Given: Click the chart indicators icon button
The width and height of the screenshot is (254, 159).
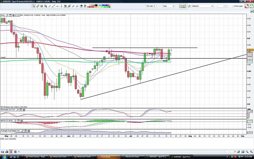Looking at the screenshot, I should point(182,6).
